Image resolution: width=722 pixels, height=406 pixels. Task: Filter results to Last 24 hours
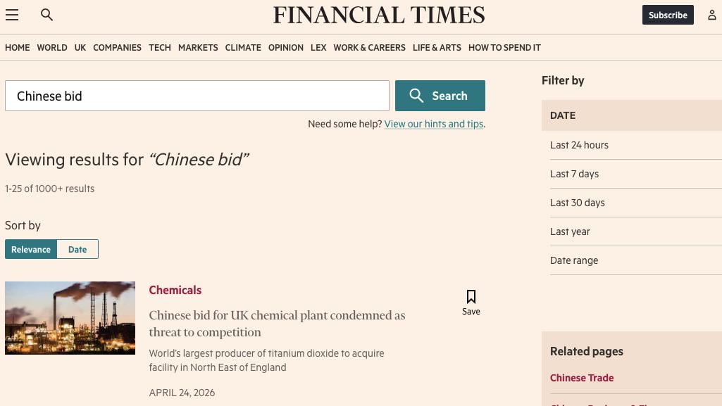point(579,145)
